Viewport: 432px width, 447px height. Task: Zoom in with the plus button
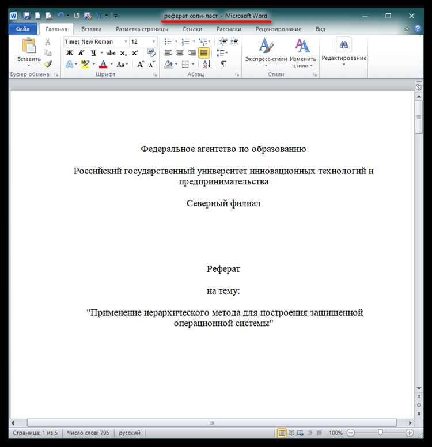point(410,433)
